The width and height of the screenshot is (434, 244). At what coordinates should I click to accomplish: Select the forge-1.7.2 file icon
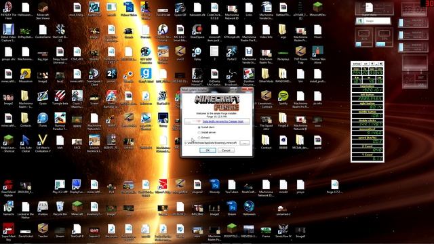coord(334,186)
